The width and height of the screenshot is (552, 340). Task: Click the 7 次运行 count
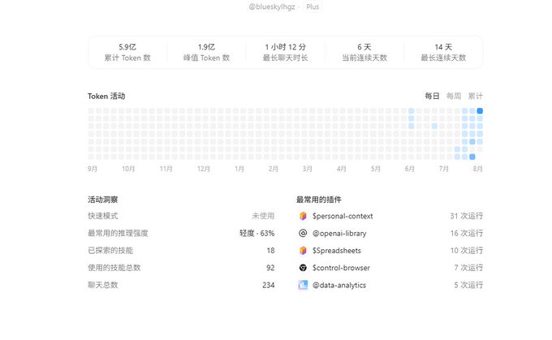[x=468, y=268]
